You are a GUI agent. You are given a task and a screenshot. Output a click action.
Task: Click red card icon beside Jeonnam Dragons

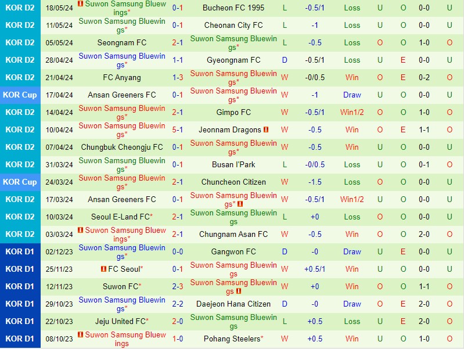pos(266,129)
